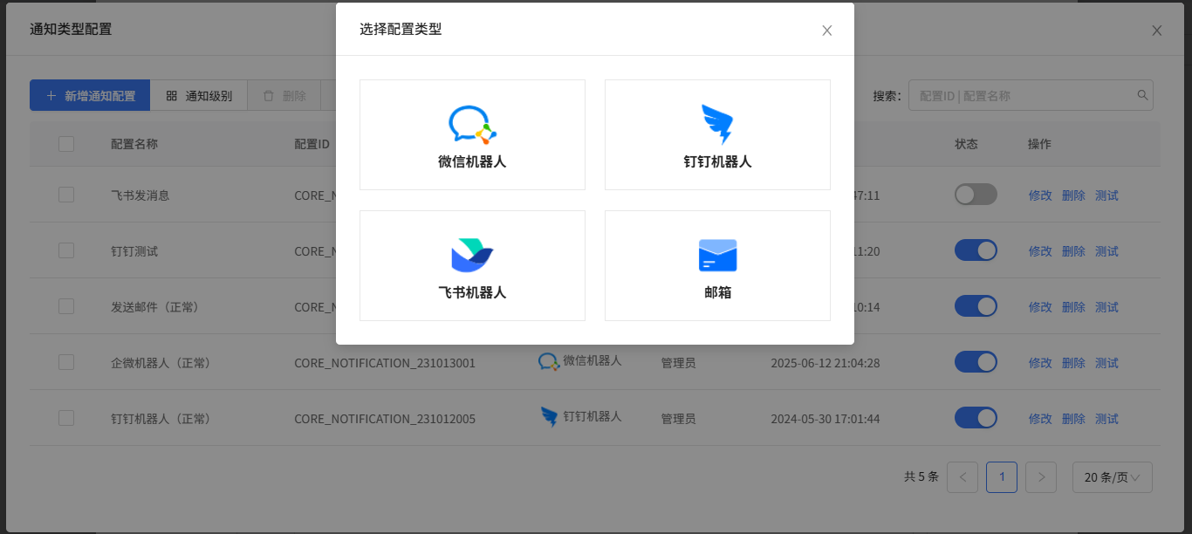Click the CORE_NOTIFICATION_231013001 ID cell

click(385, 363)
